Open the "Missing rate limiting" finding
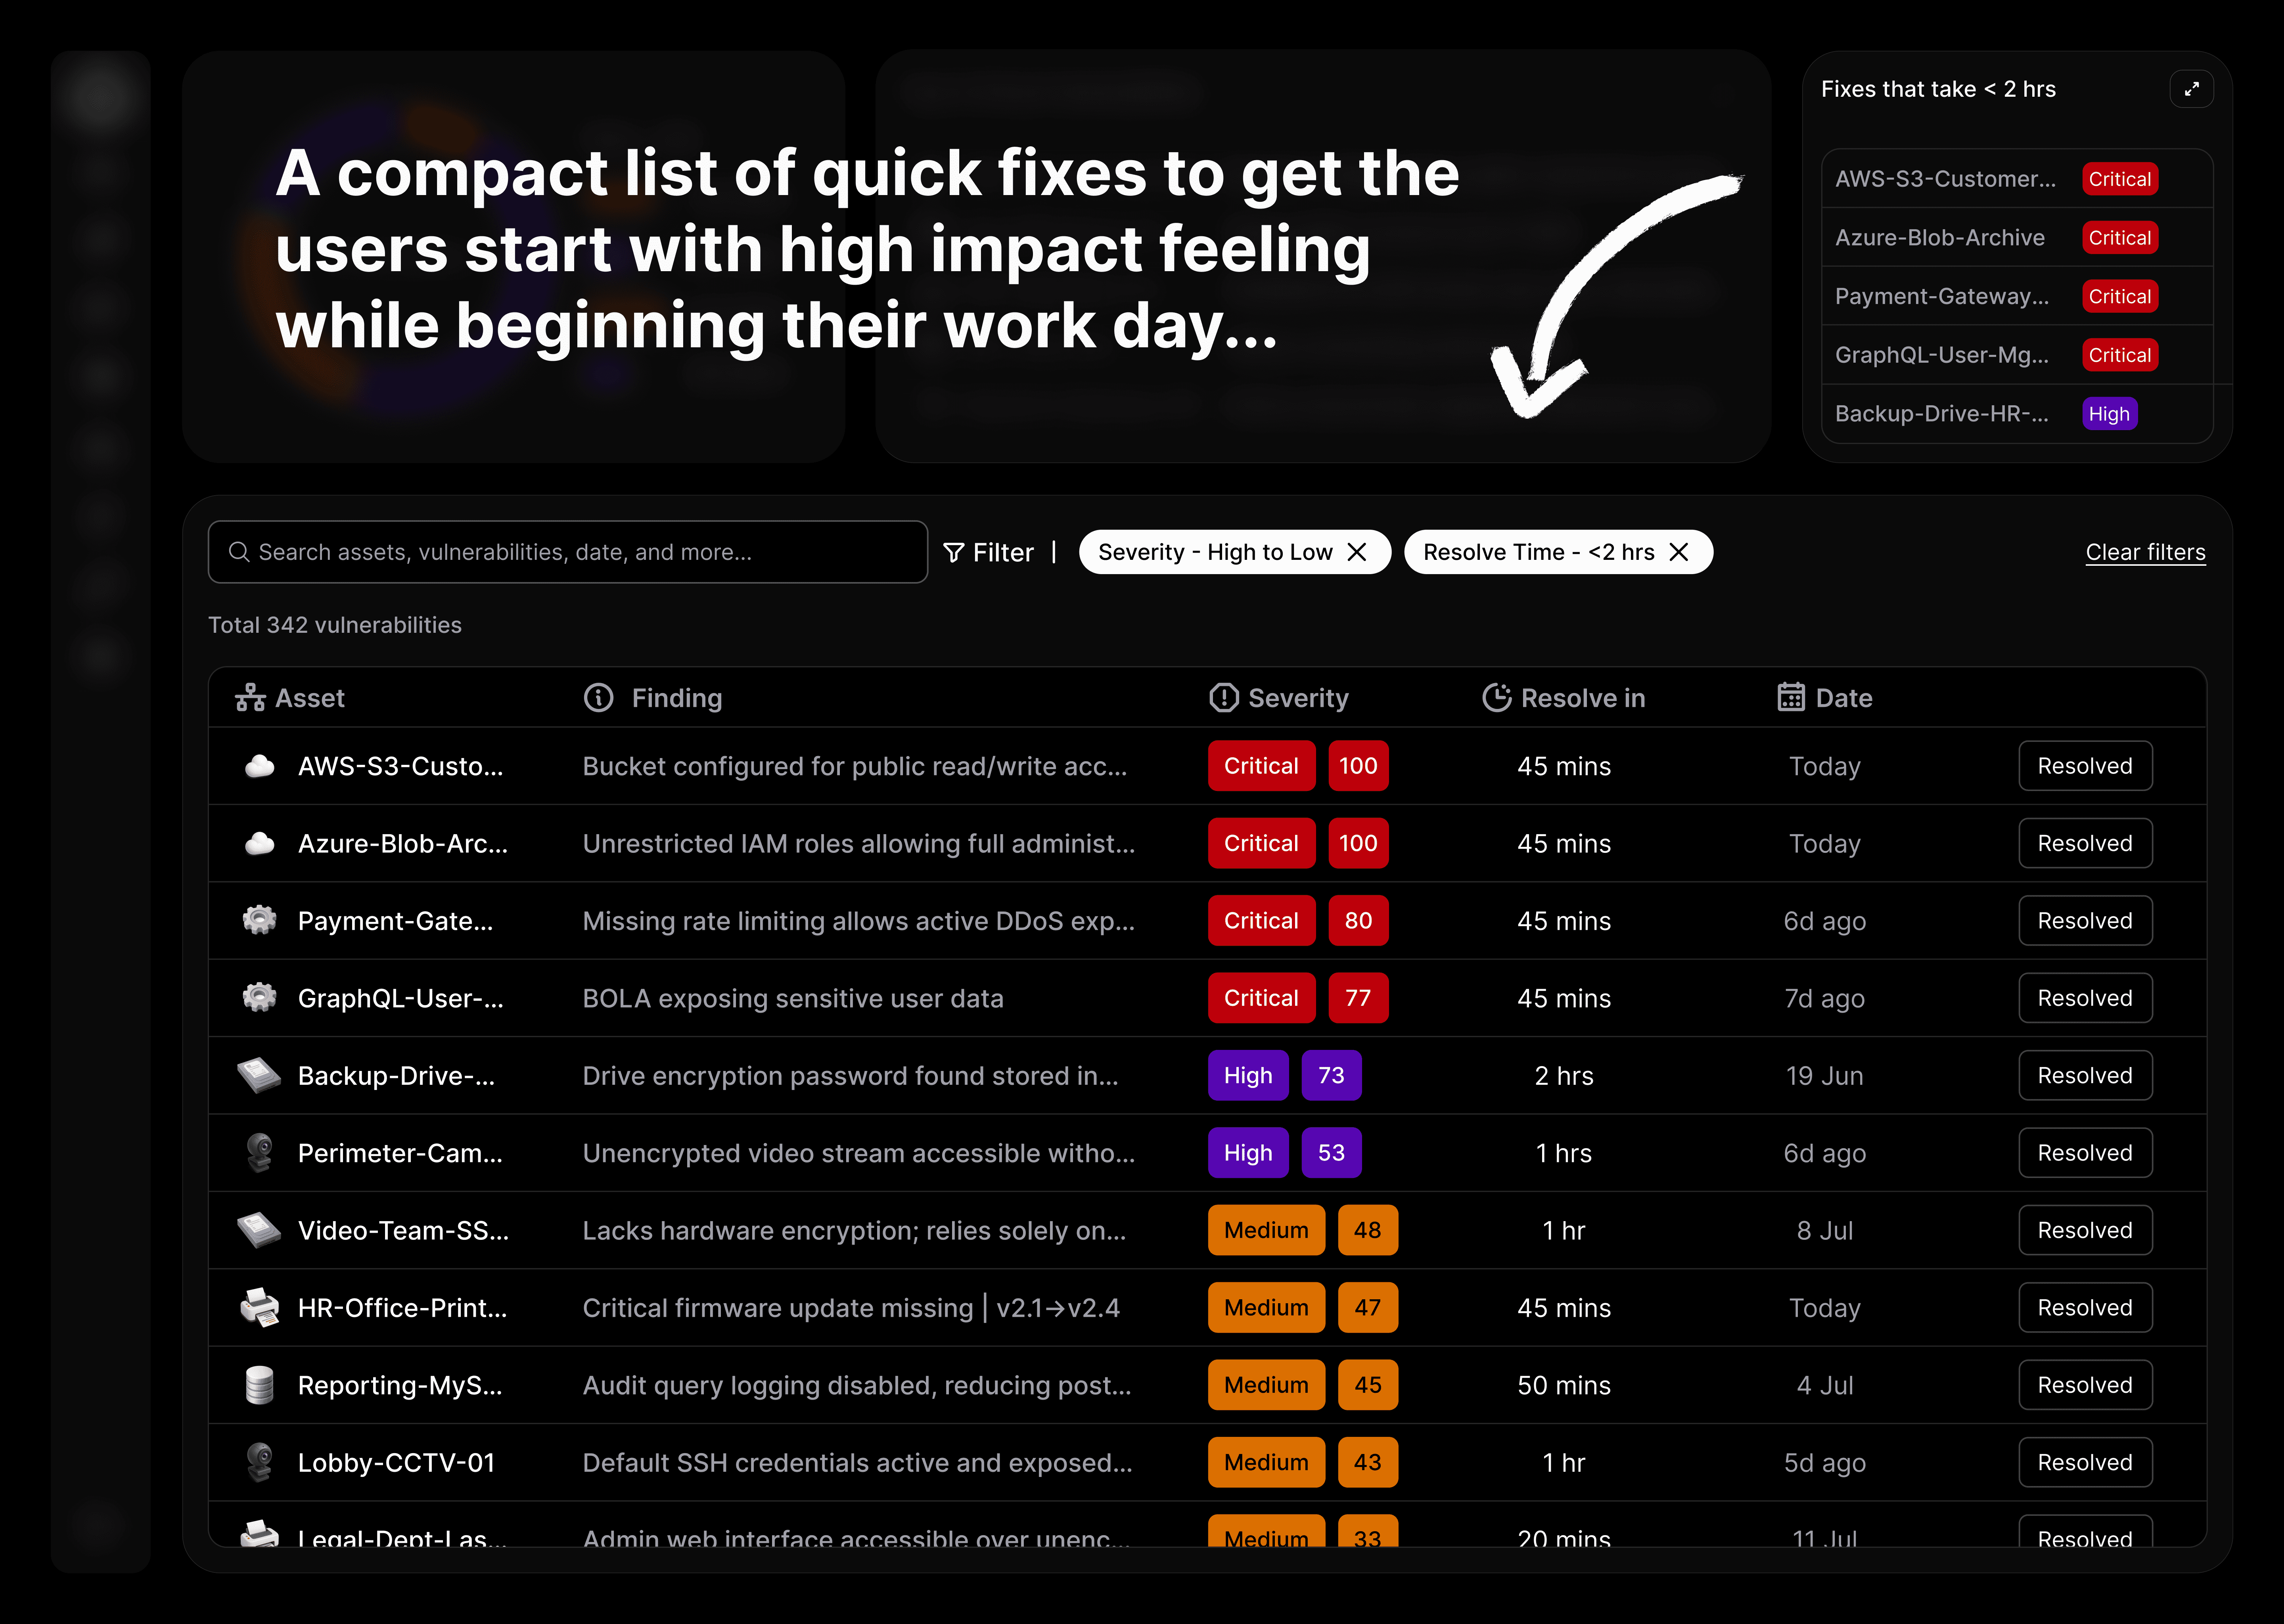The image size is (2284, 1624). click(859, 921)
